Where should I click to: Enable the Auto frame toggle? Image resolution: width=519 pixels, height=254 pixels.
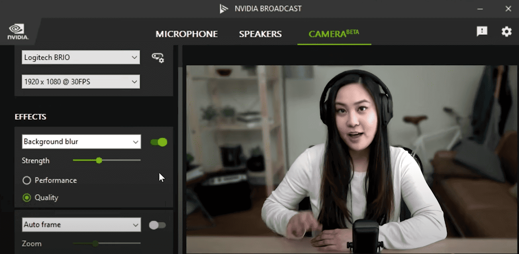pos(157,225)
